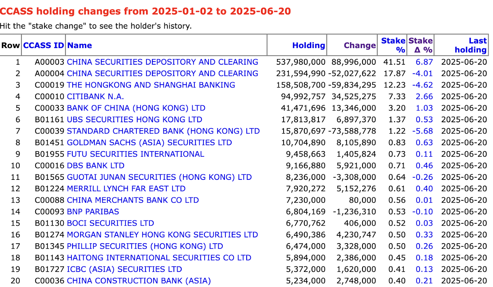Select holding value 537,980,000

point(301,62)
